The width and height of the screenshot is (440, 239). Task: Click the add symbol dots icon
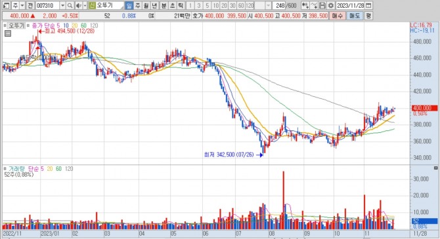[305, 5]
